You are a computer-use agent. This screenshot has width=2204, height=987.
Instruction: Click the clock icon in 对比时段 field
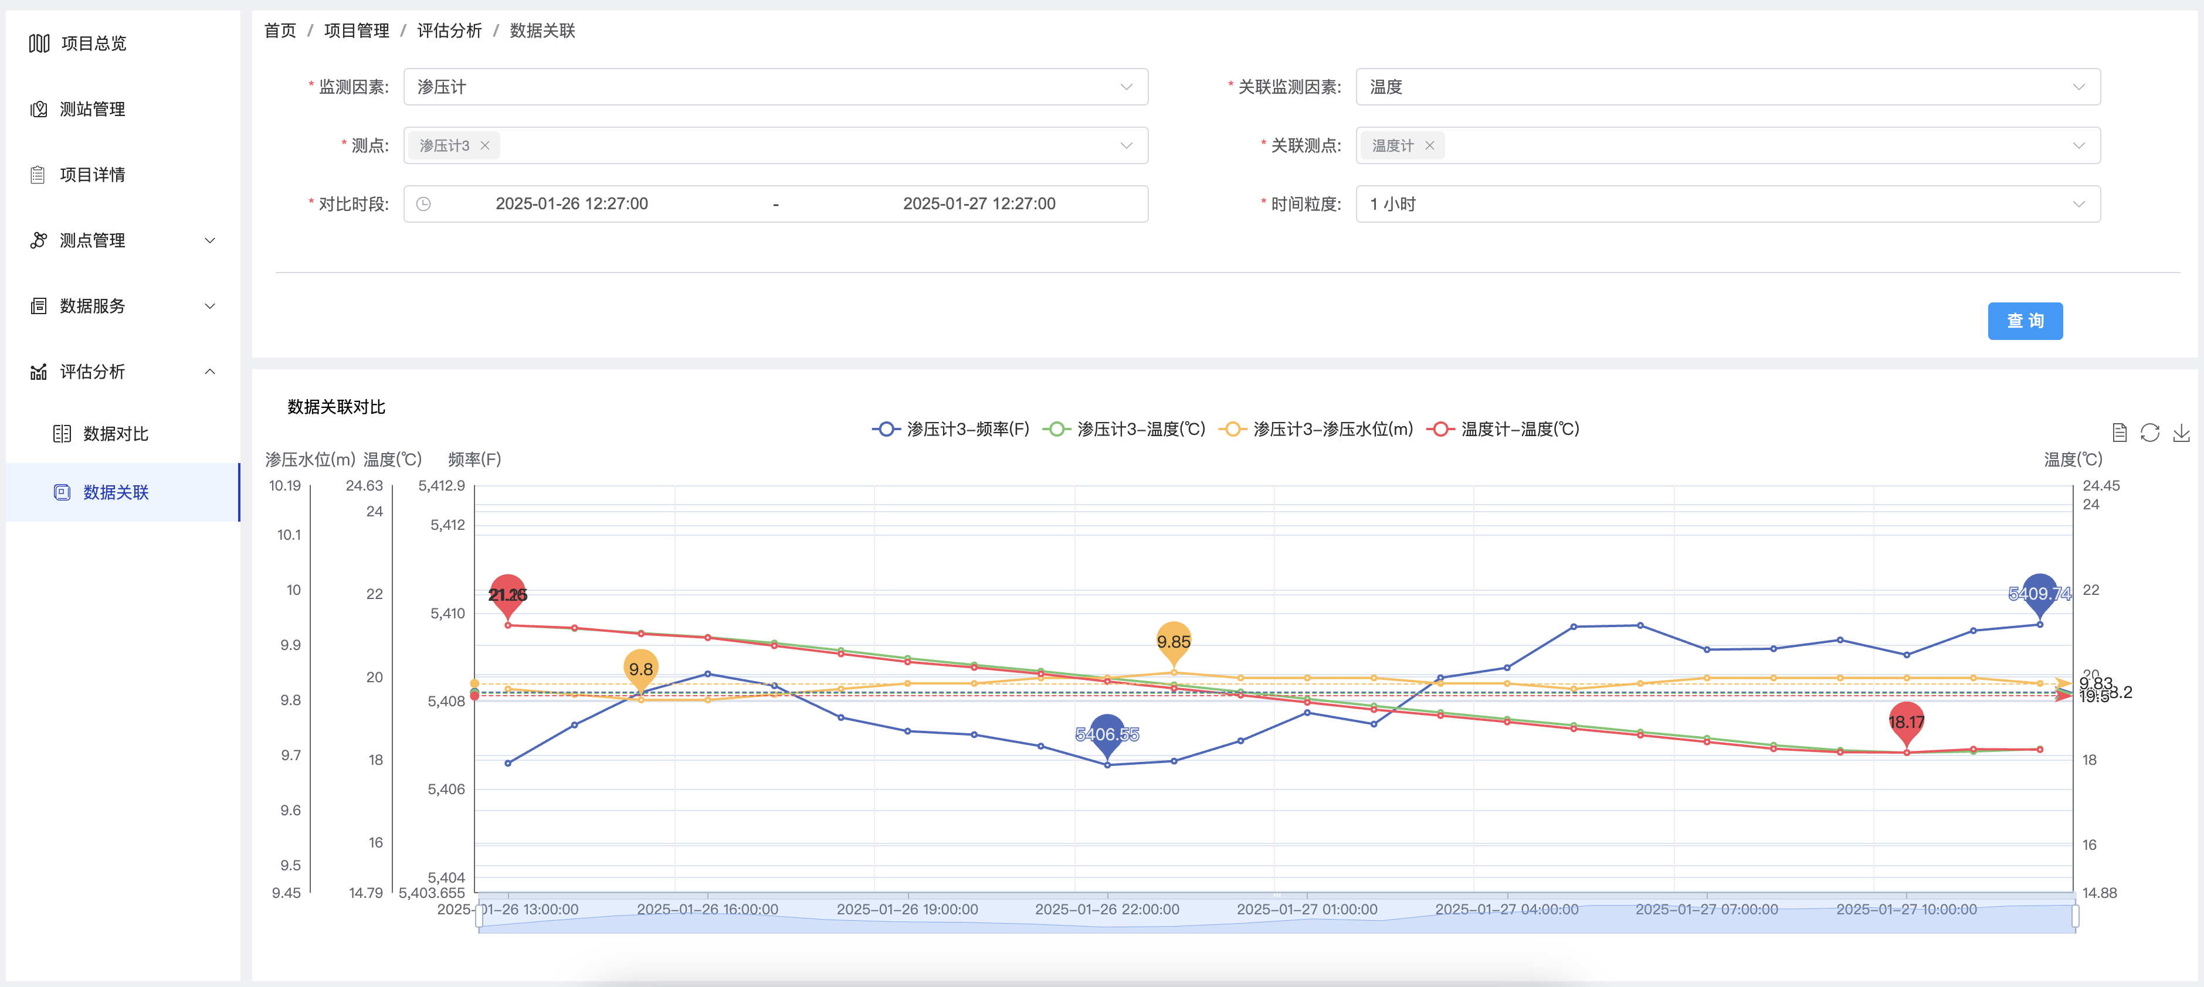(x=423, y=205)
